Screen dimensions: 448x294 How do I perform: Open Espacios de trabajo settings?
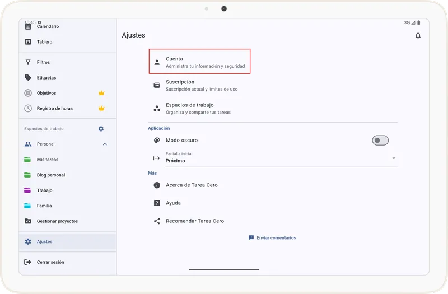coord(198,108)
